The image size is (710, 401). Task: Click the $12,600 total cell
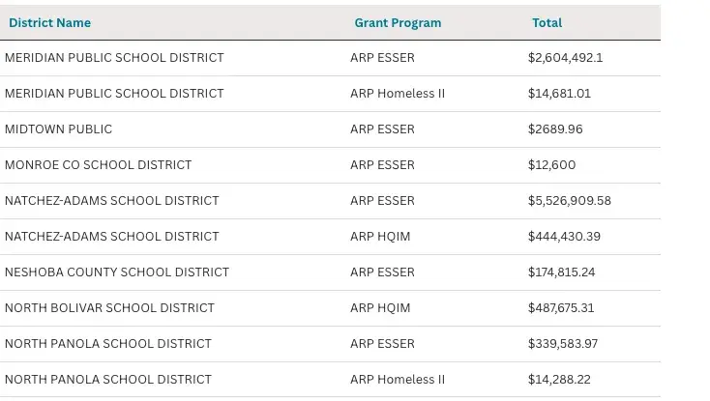pos(551,165)
